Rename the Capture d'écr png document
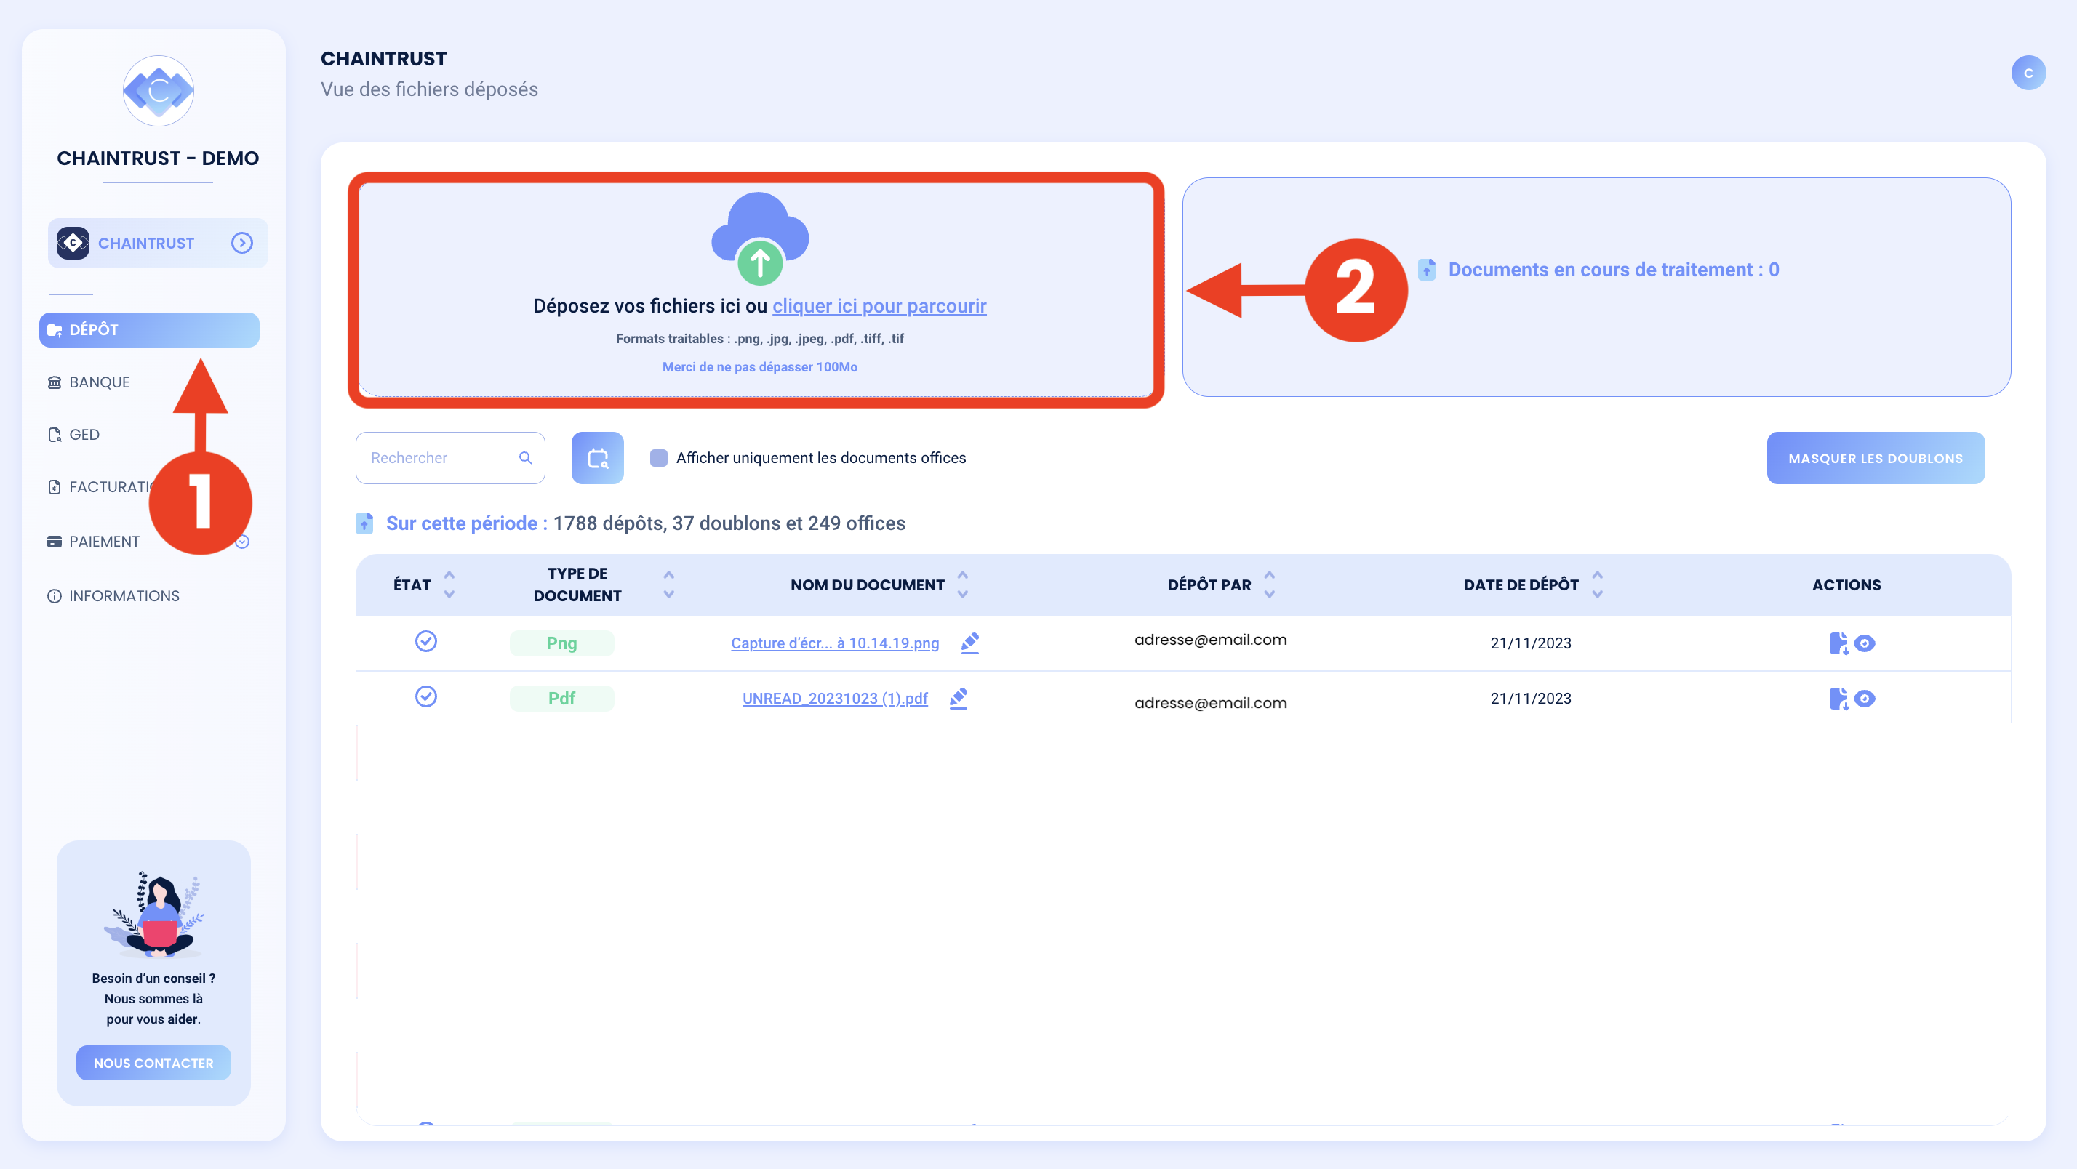The height and width of the screenshot is (1169, 2077). click(x=970, y=643)
